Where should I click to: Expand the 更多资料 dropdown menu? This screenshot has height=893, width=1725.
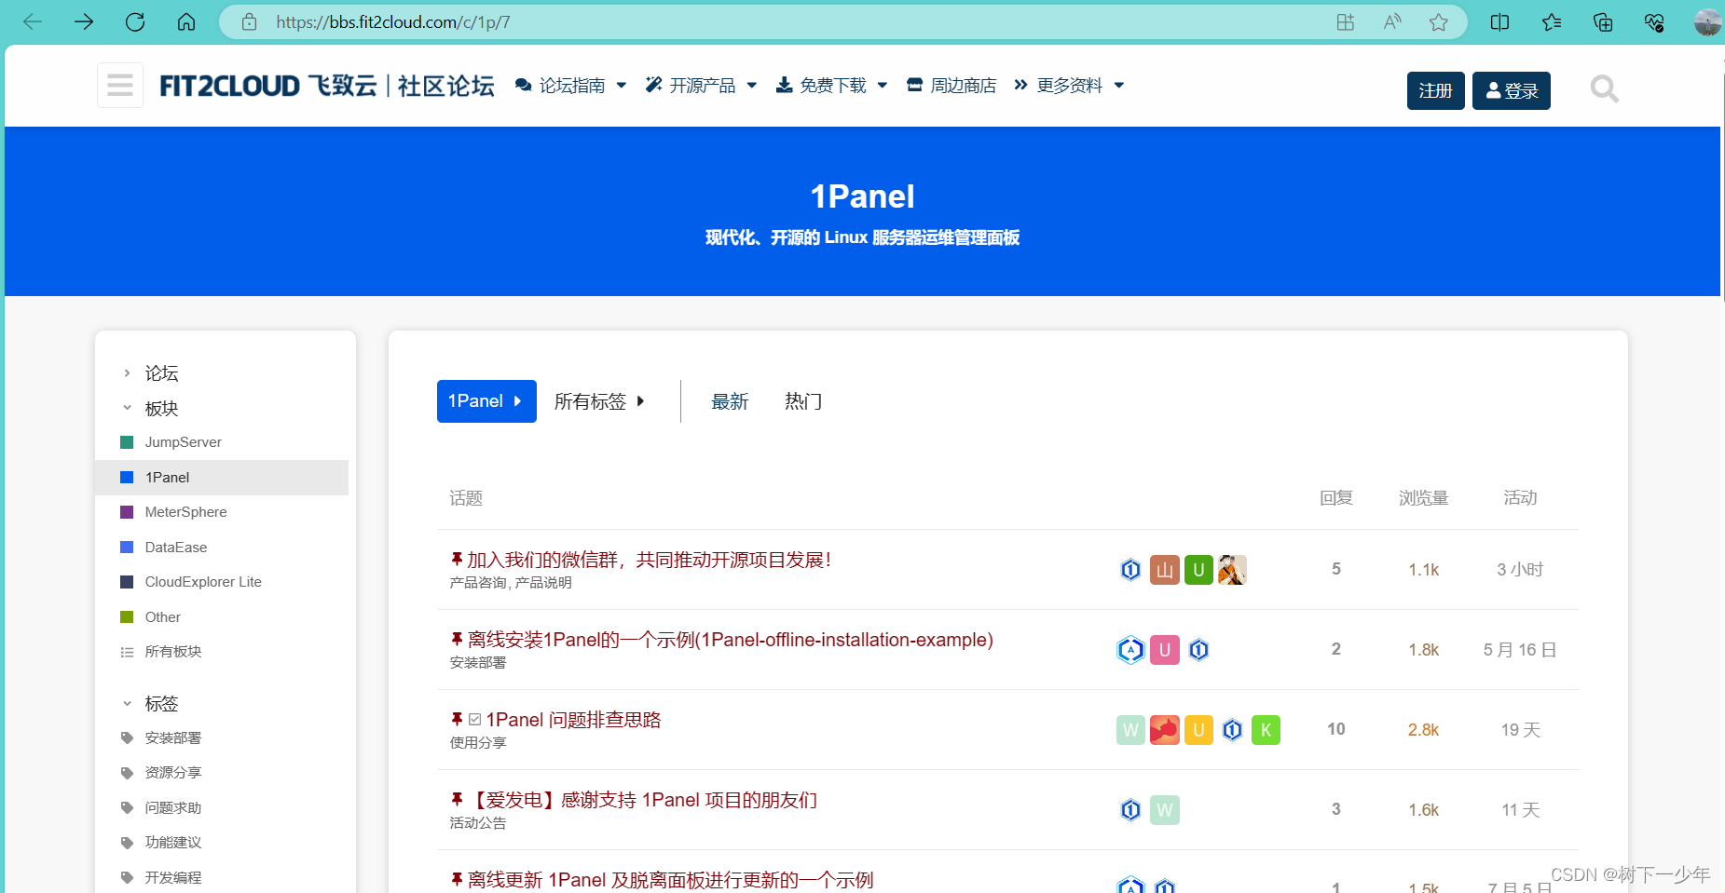[1069, 86]
